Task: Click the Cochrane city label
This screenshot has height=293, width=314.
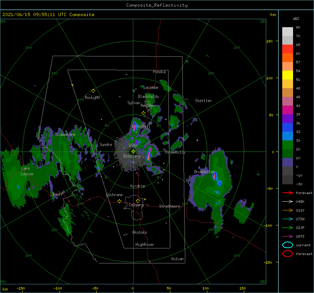Action: pyautogui.click(x=114, y=195)
